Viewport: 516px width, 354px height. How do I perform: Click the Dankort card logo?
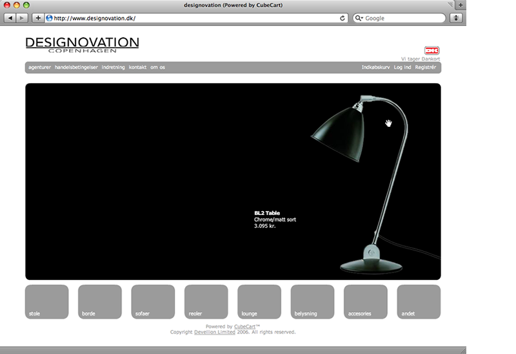coord(432,50)
